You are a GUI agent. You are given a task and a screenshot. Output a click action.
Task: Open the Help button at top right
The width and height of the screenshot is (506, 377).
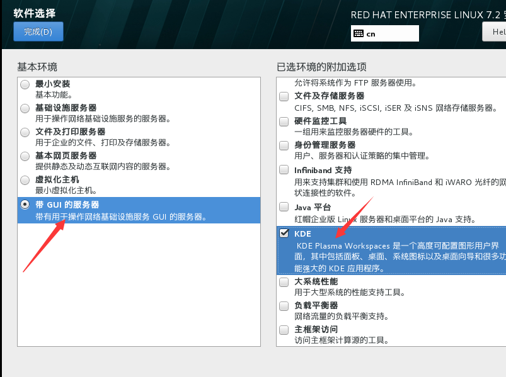494,31
